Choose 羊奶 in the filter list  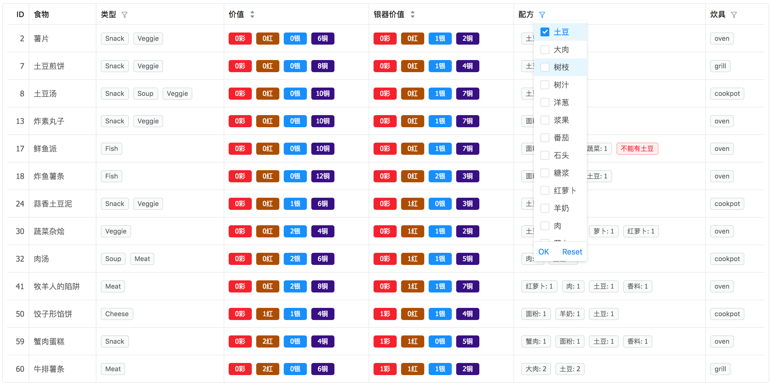tap(545, 208)
